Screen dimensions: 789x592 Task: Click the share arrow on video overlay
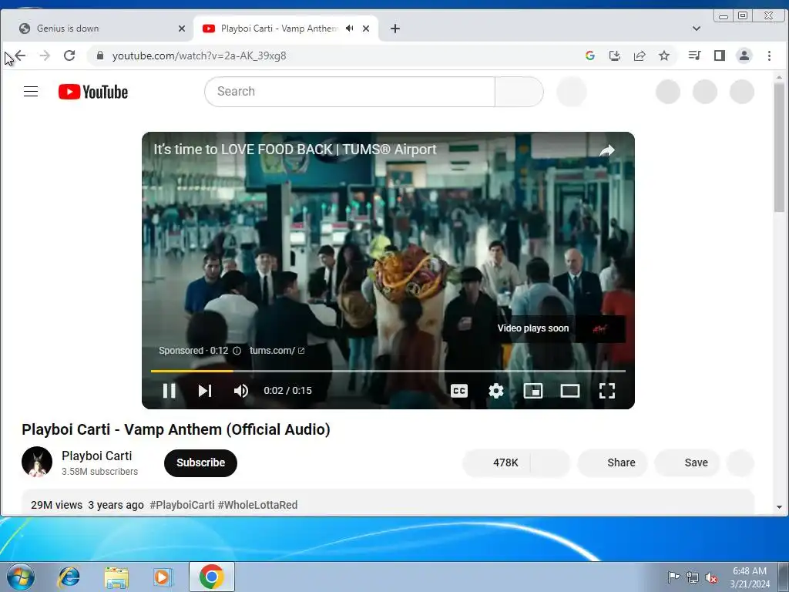(607, 150)
